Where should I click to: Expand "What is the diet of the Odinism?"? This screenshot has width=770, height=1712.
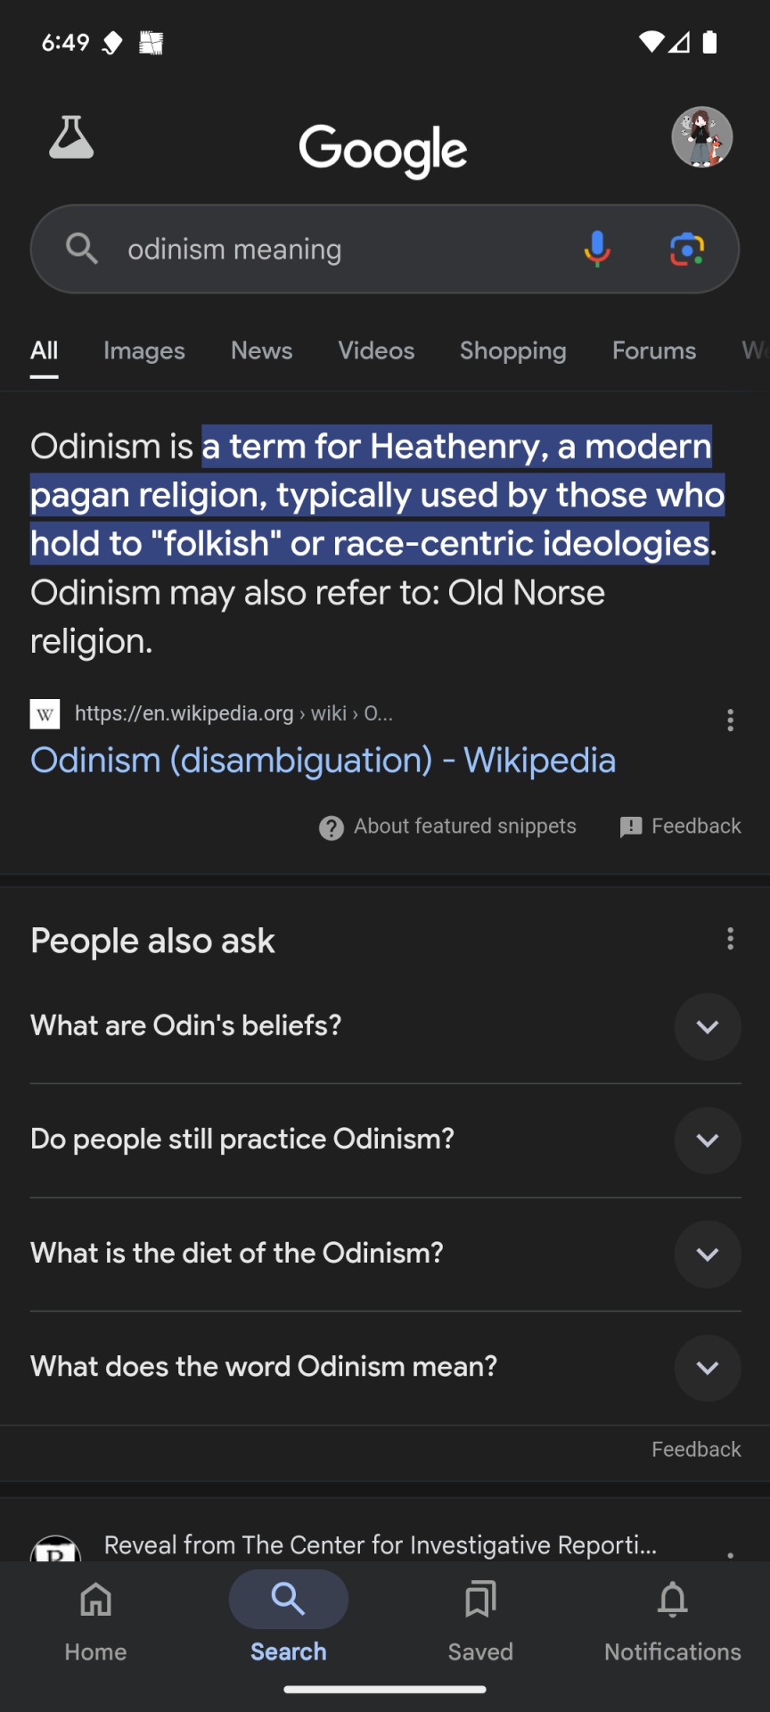tap(385, 1254)
